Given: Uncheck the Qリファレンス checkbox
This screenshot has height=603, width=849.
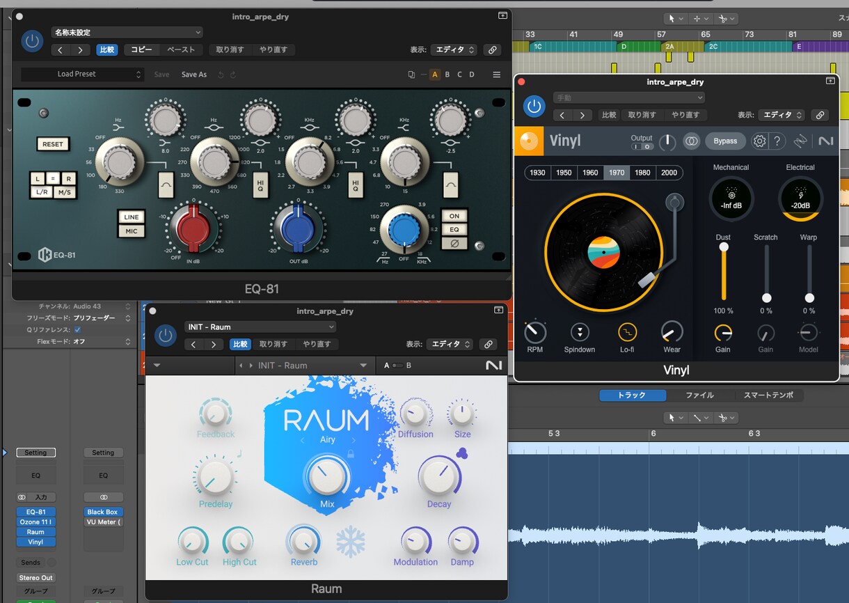Looking at the screenshot, I should (x=77, y=329).
